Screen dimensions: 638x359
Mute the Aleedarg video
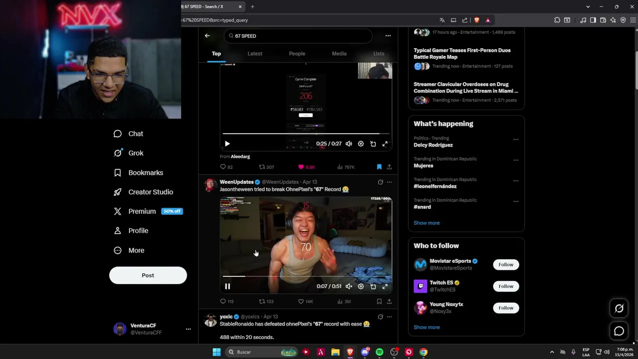[349, 144]
